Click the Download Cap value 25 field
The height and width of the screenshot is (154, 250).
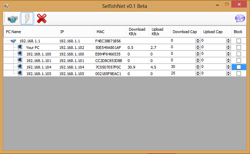[183, 73]
